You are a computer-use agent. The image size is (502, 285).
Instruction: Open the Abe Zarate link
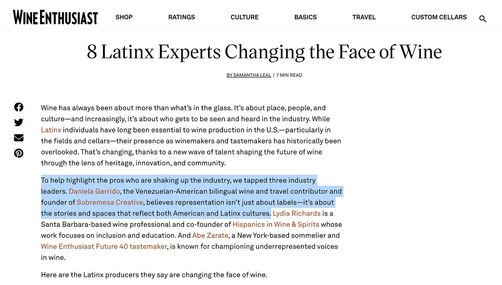(x=210, y=236)
